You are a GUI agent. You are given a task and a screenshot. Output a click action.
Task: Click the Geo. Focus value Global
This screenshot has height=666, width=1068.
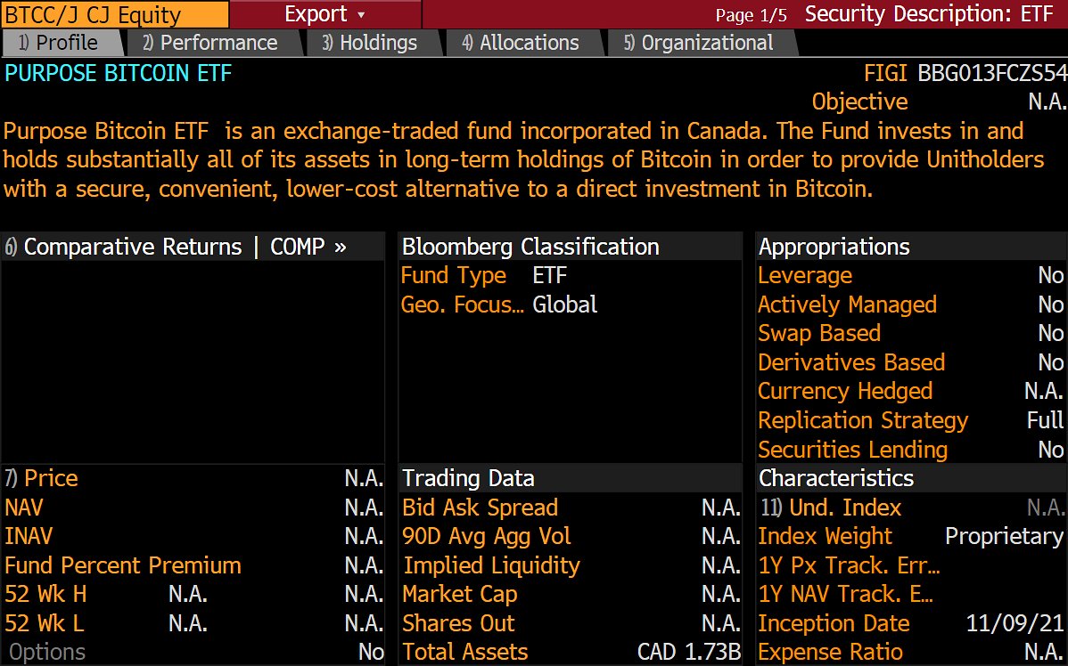tap(564, 305)
